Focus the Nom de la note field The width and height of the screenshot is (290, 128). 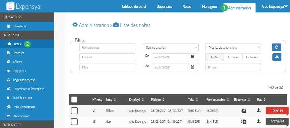click(x=107, y=47)
